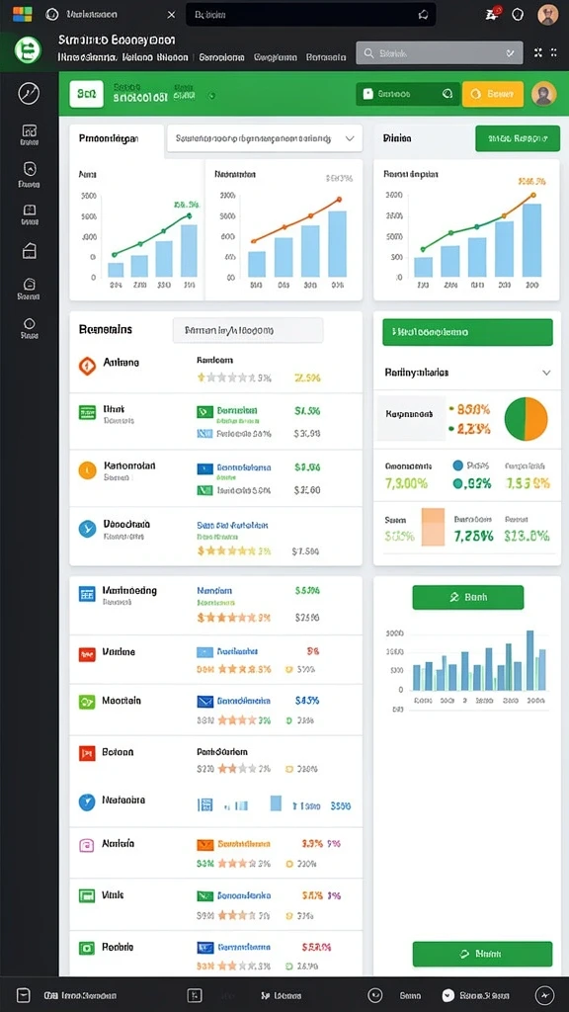
Task: Select the blue legend dot in right panel
Action: pyautogui.click(x=458, y=465)
